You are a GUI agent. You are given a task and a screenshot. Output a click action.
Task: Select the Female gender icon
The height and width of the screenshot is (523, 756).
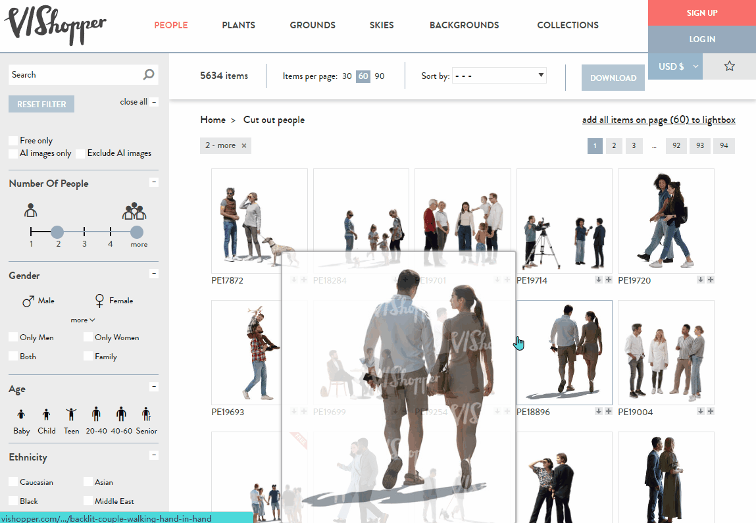[99, 301]
